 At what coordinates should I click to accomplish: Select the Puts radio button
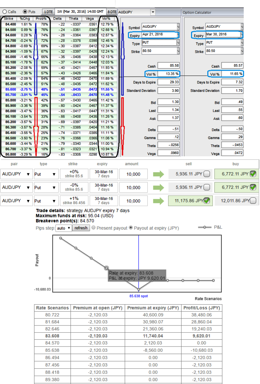click(x=25, y=11)
